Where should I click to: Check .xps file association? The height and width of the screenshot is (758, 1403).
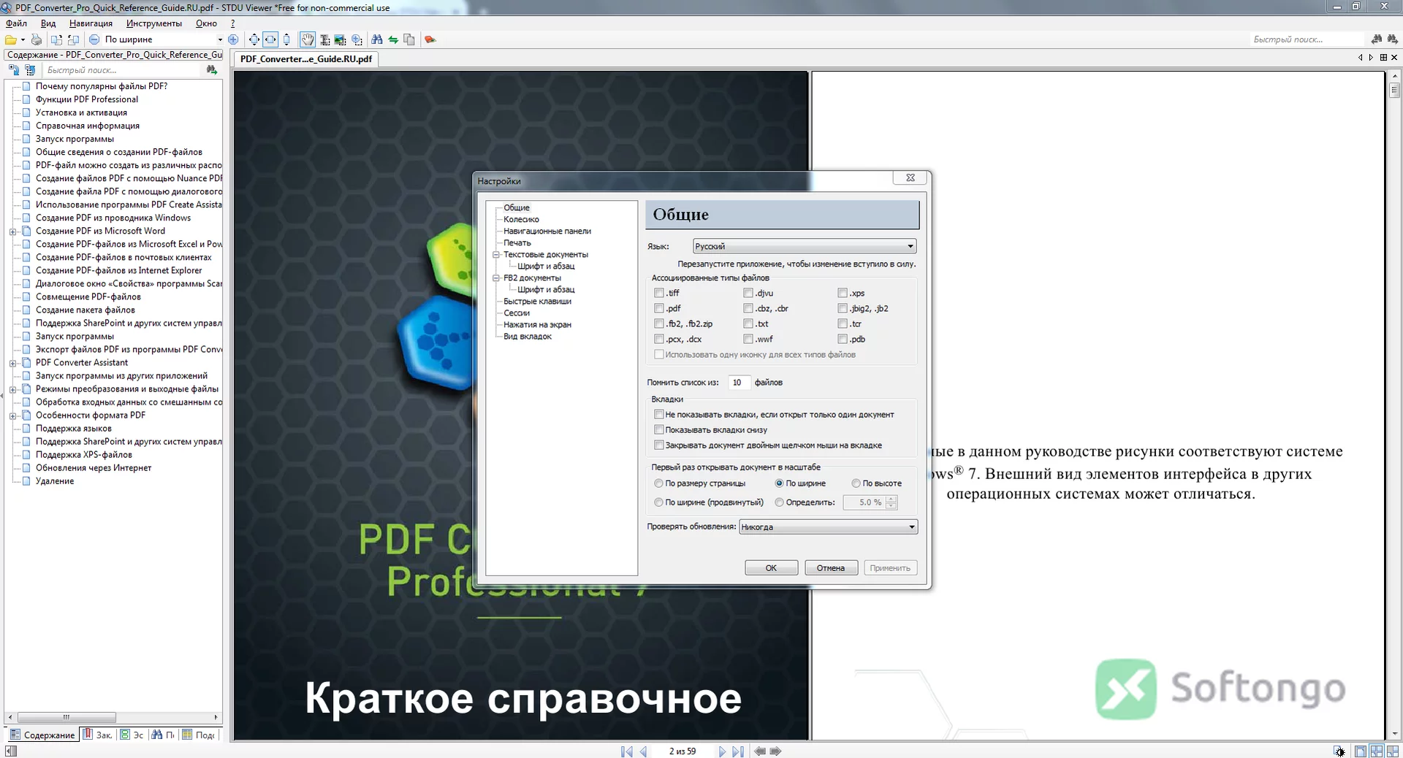click(843, 293)
